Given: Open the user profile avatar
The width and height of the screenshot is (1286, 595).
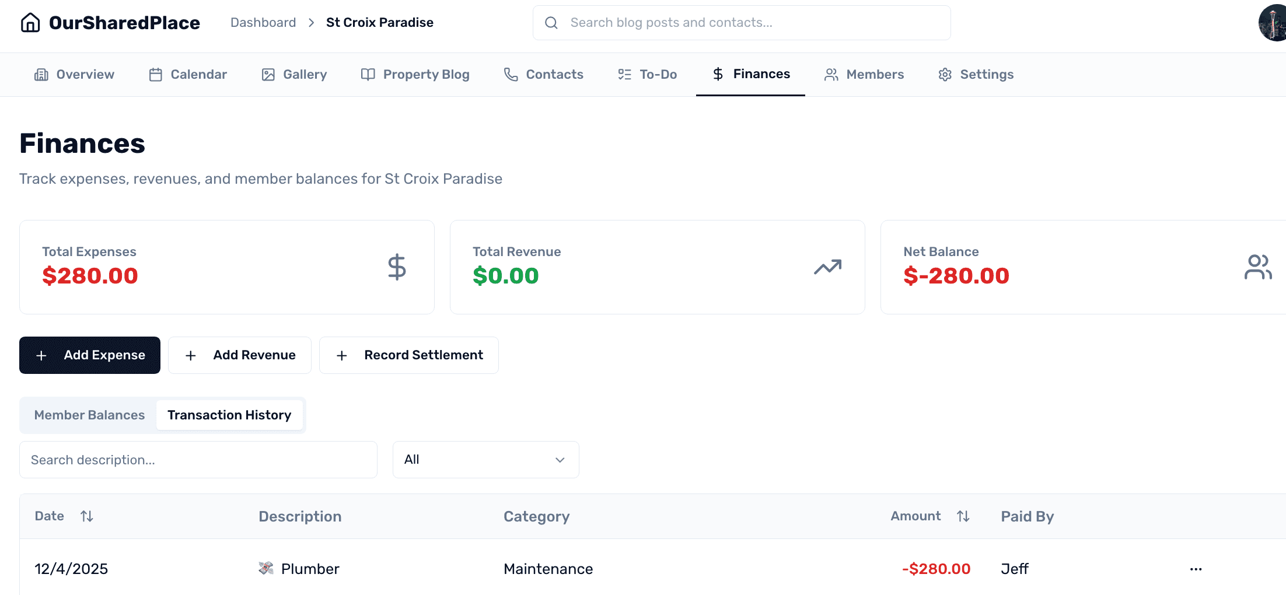Looking at the screenshot, I should point(1273,23).
